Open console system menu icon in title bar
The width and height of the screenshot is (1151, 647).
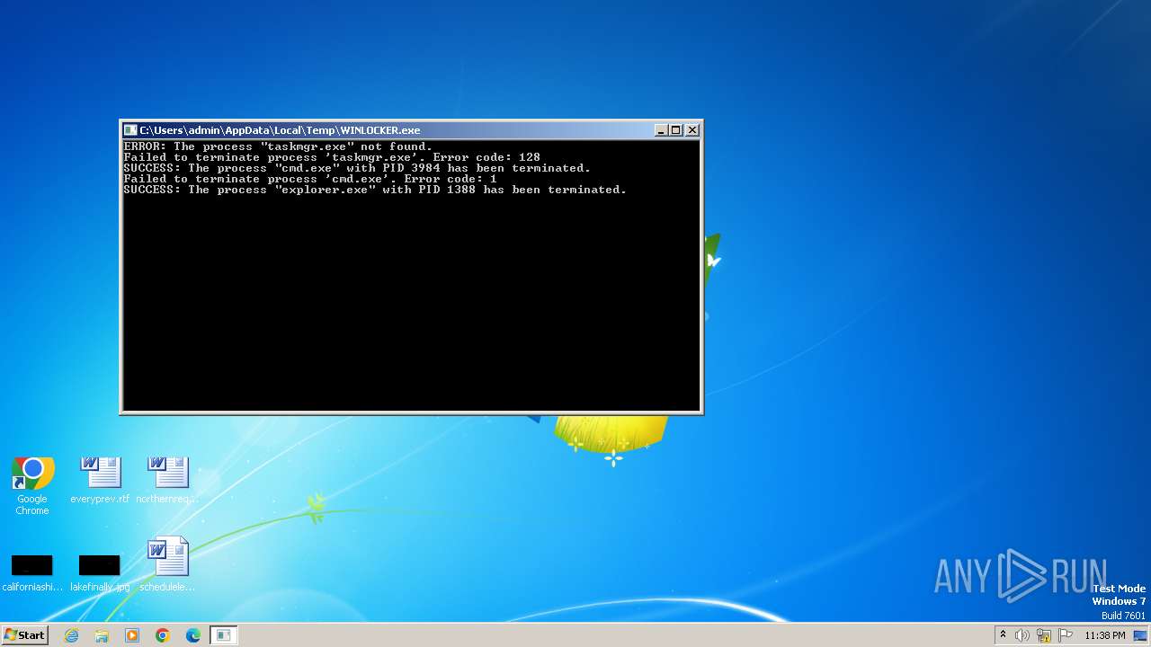coord(130,130)
